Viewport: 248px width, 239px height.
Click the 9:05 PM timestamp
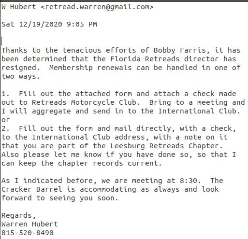click(82, 25)
